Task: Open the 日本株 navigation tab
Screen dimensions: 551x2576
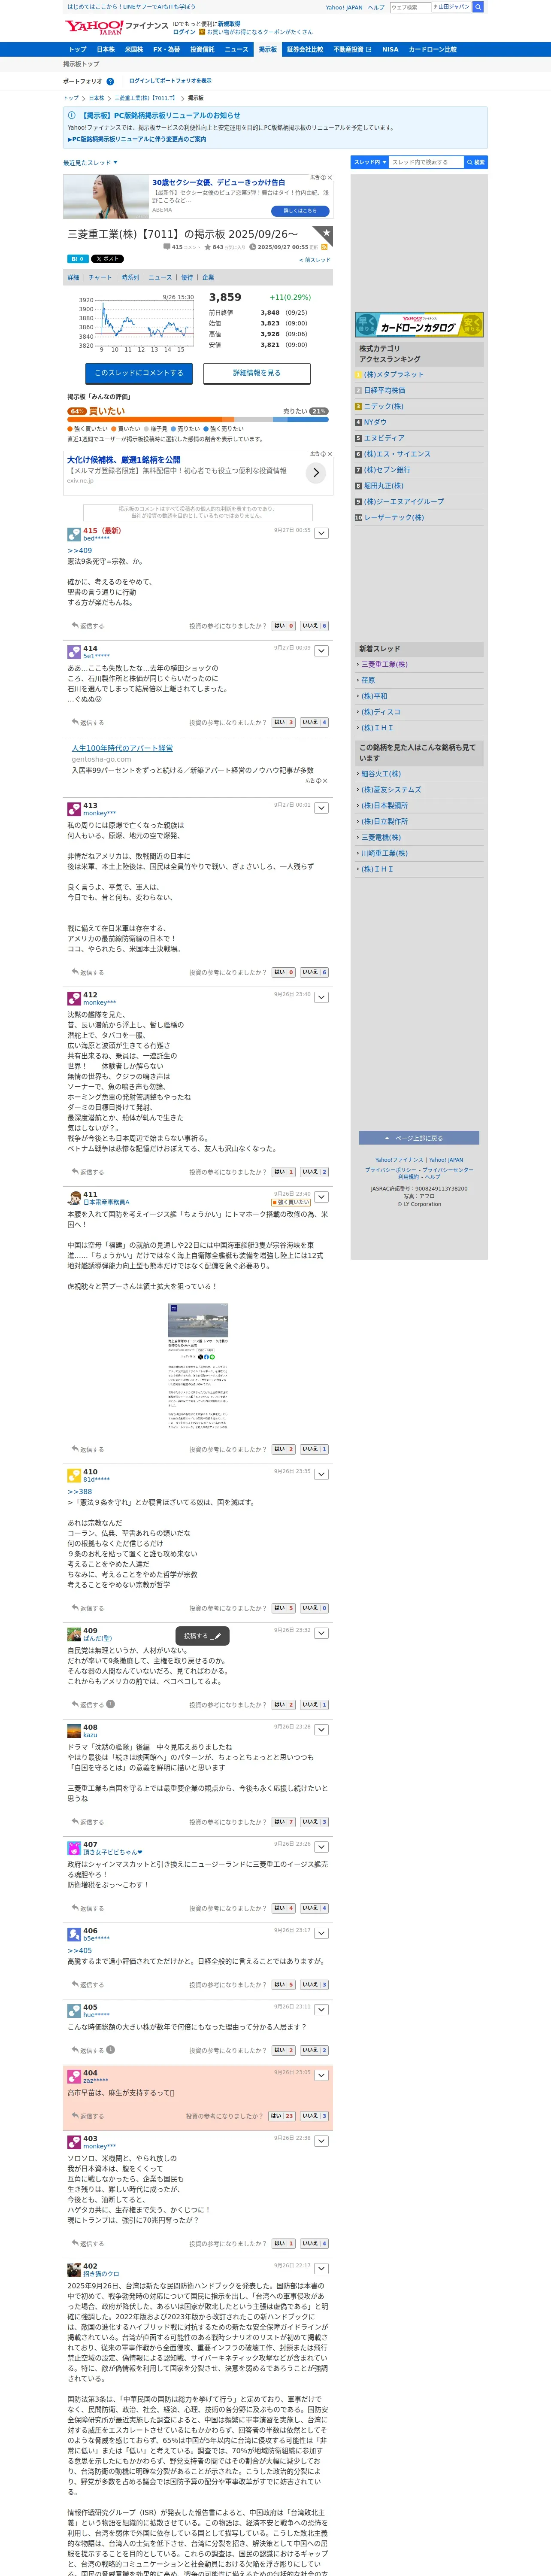Action: point(105,49)
